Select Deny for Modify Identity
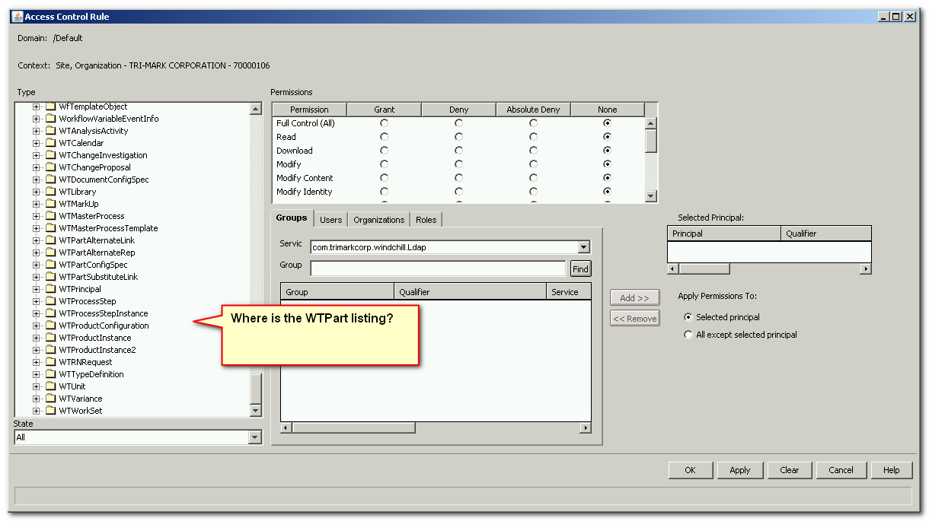 [458, 192]
